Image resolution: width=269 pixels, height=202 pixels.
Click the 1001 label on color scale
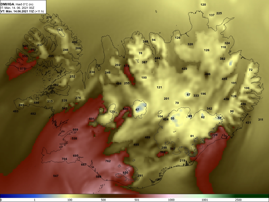pos(205,200)
